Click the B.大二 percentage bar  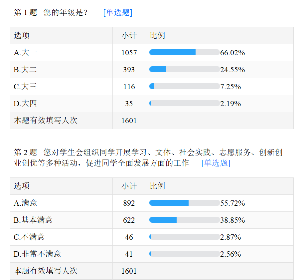(184, 70)
